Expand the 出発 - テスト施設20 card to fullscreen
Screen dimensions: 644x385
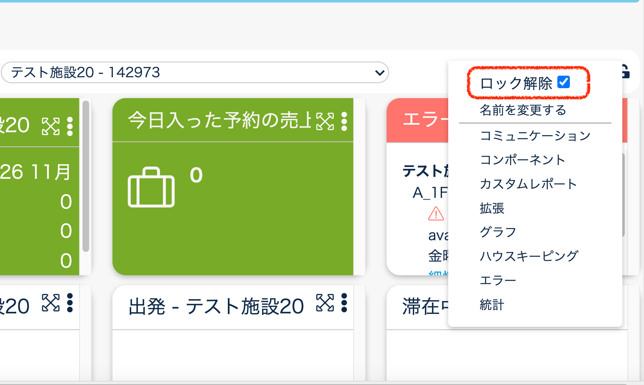click(325, 303)
